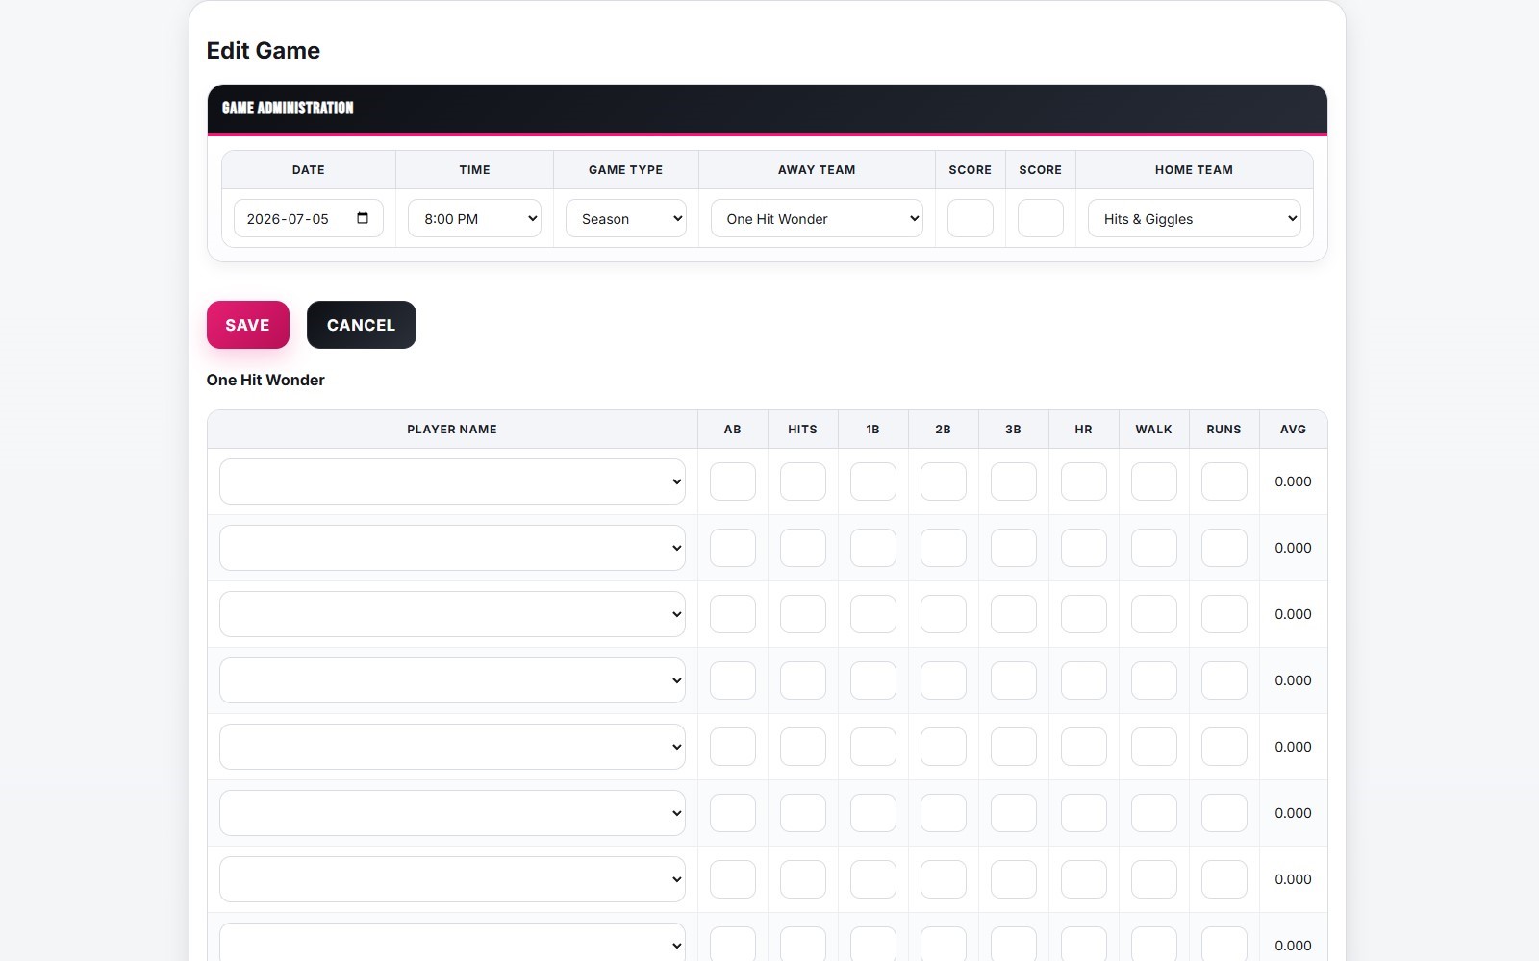
Task: Click the first row HITS input field
Action: (803, 481)
